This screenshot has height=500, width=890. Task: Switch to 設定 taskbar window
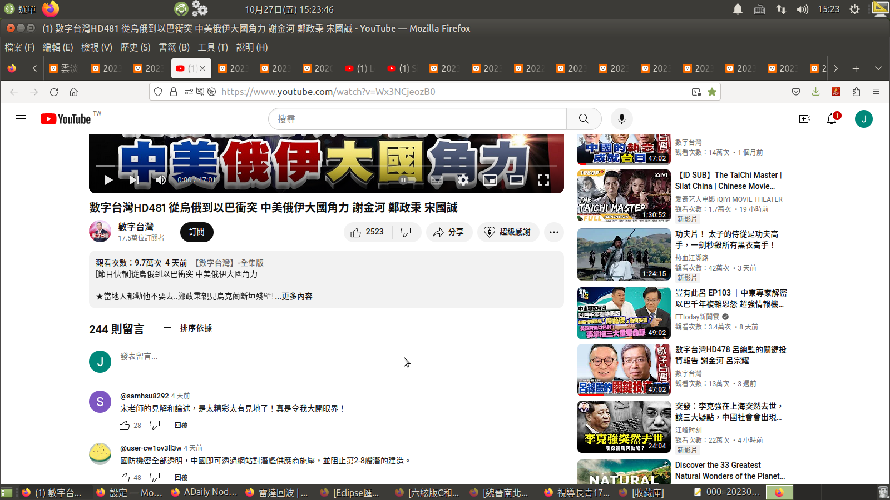[129, 492]
